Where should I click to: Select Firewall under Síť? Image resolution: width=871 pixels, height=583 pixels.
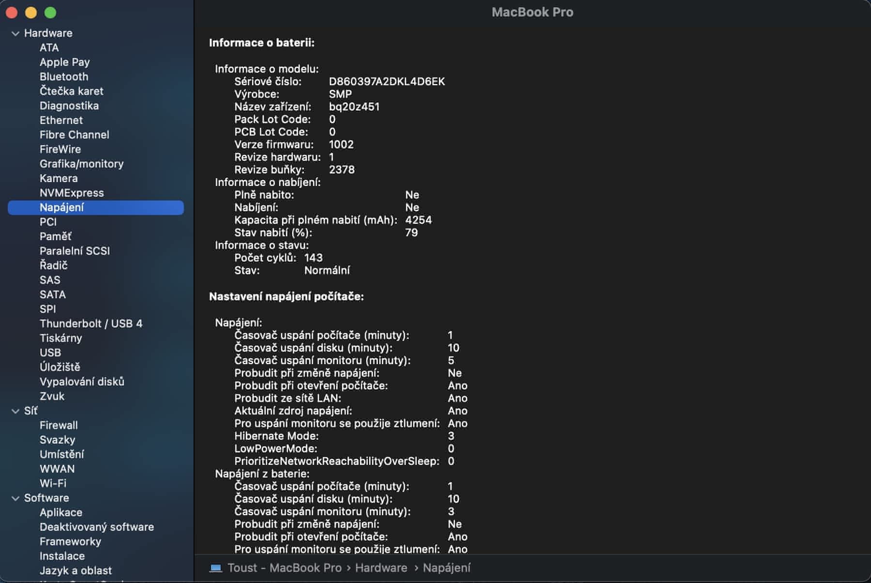tap(59, 425)
